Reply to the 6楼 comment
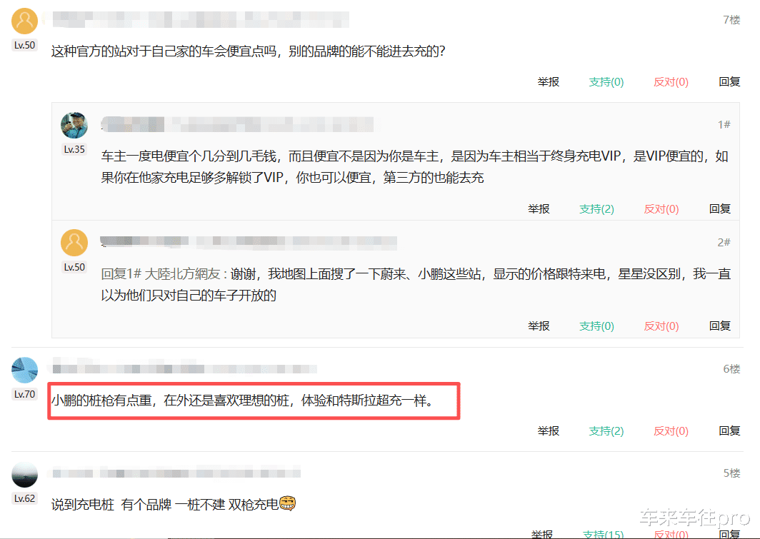Image resolution: width=760 pixels, height=539 pixels. tap(729, 431)
